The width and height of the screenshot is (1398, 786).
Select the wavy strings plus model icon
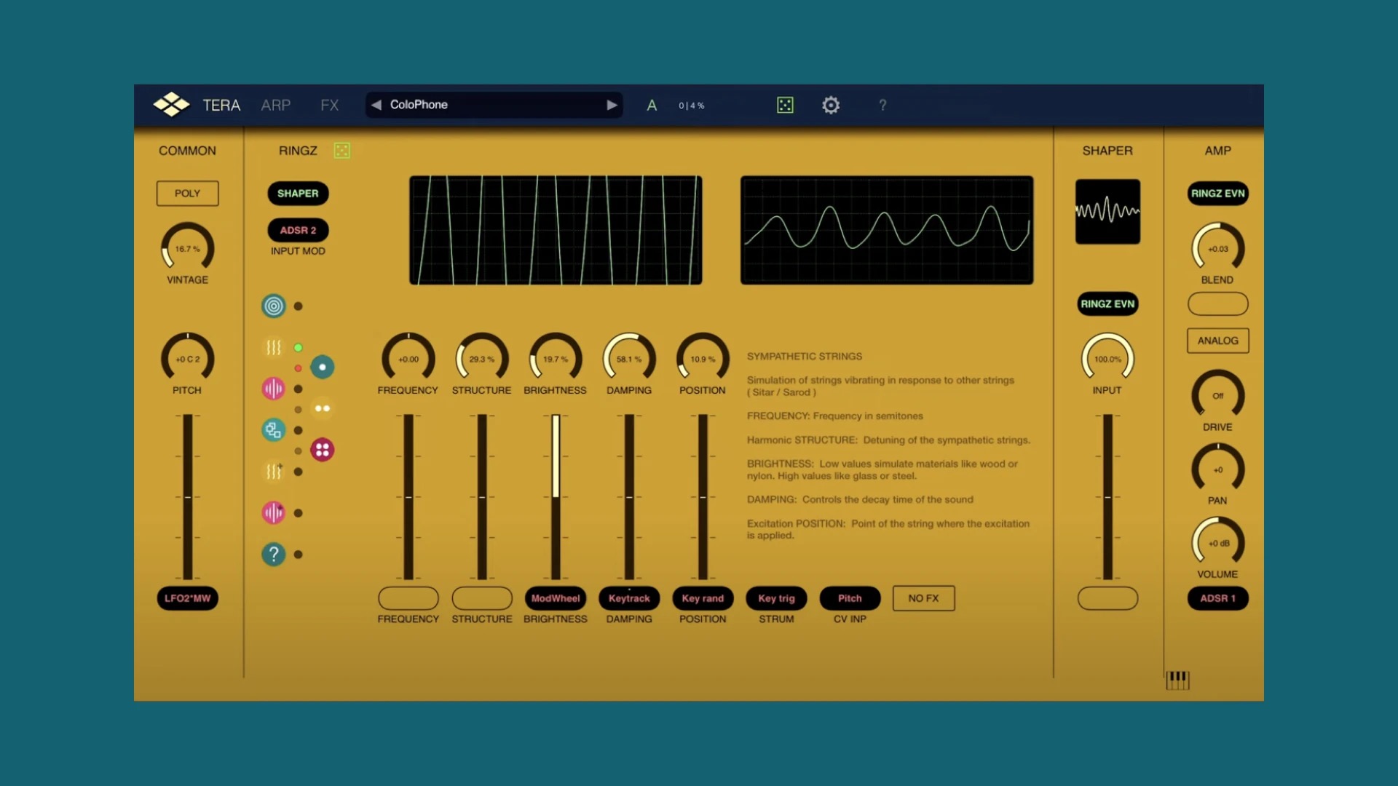click(273, 472)
